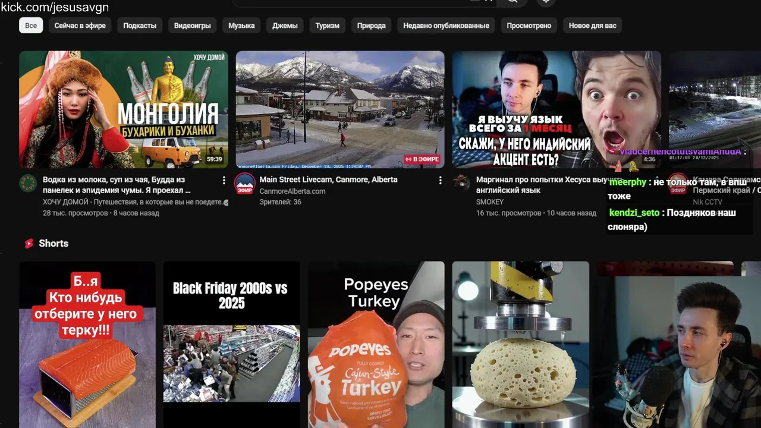The width and height of the screenshot is (761, 428).
Task: Select the "Просмотрено" filter chip
Action: coord(529,26)
